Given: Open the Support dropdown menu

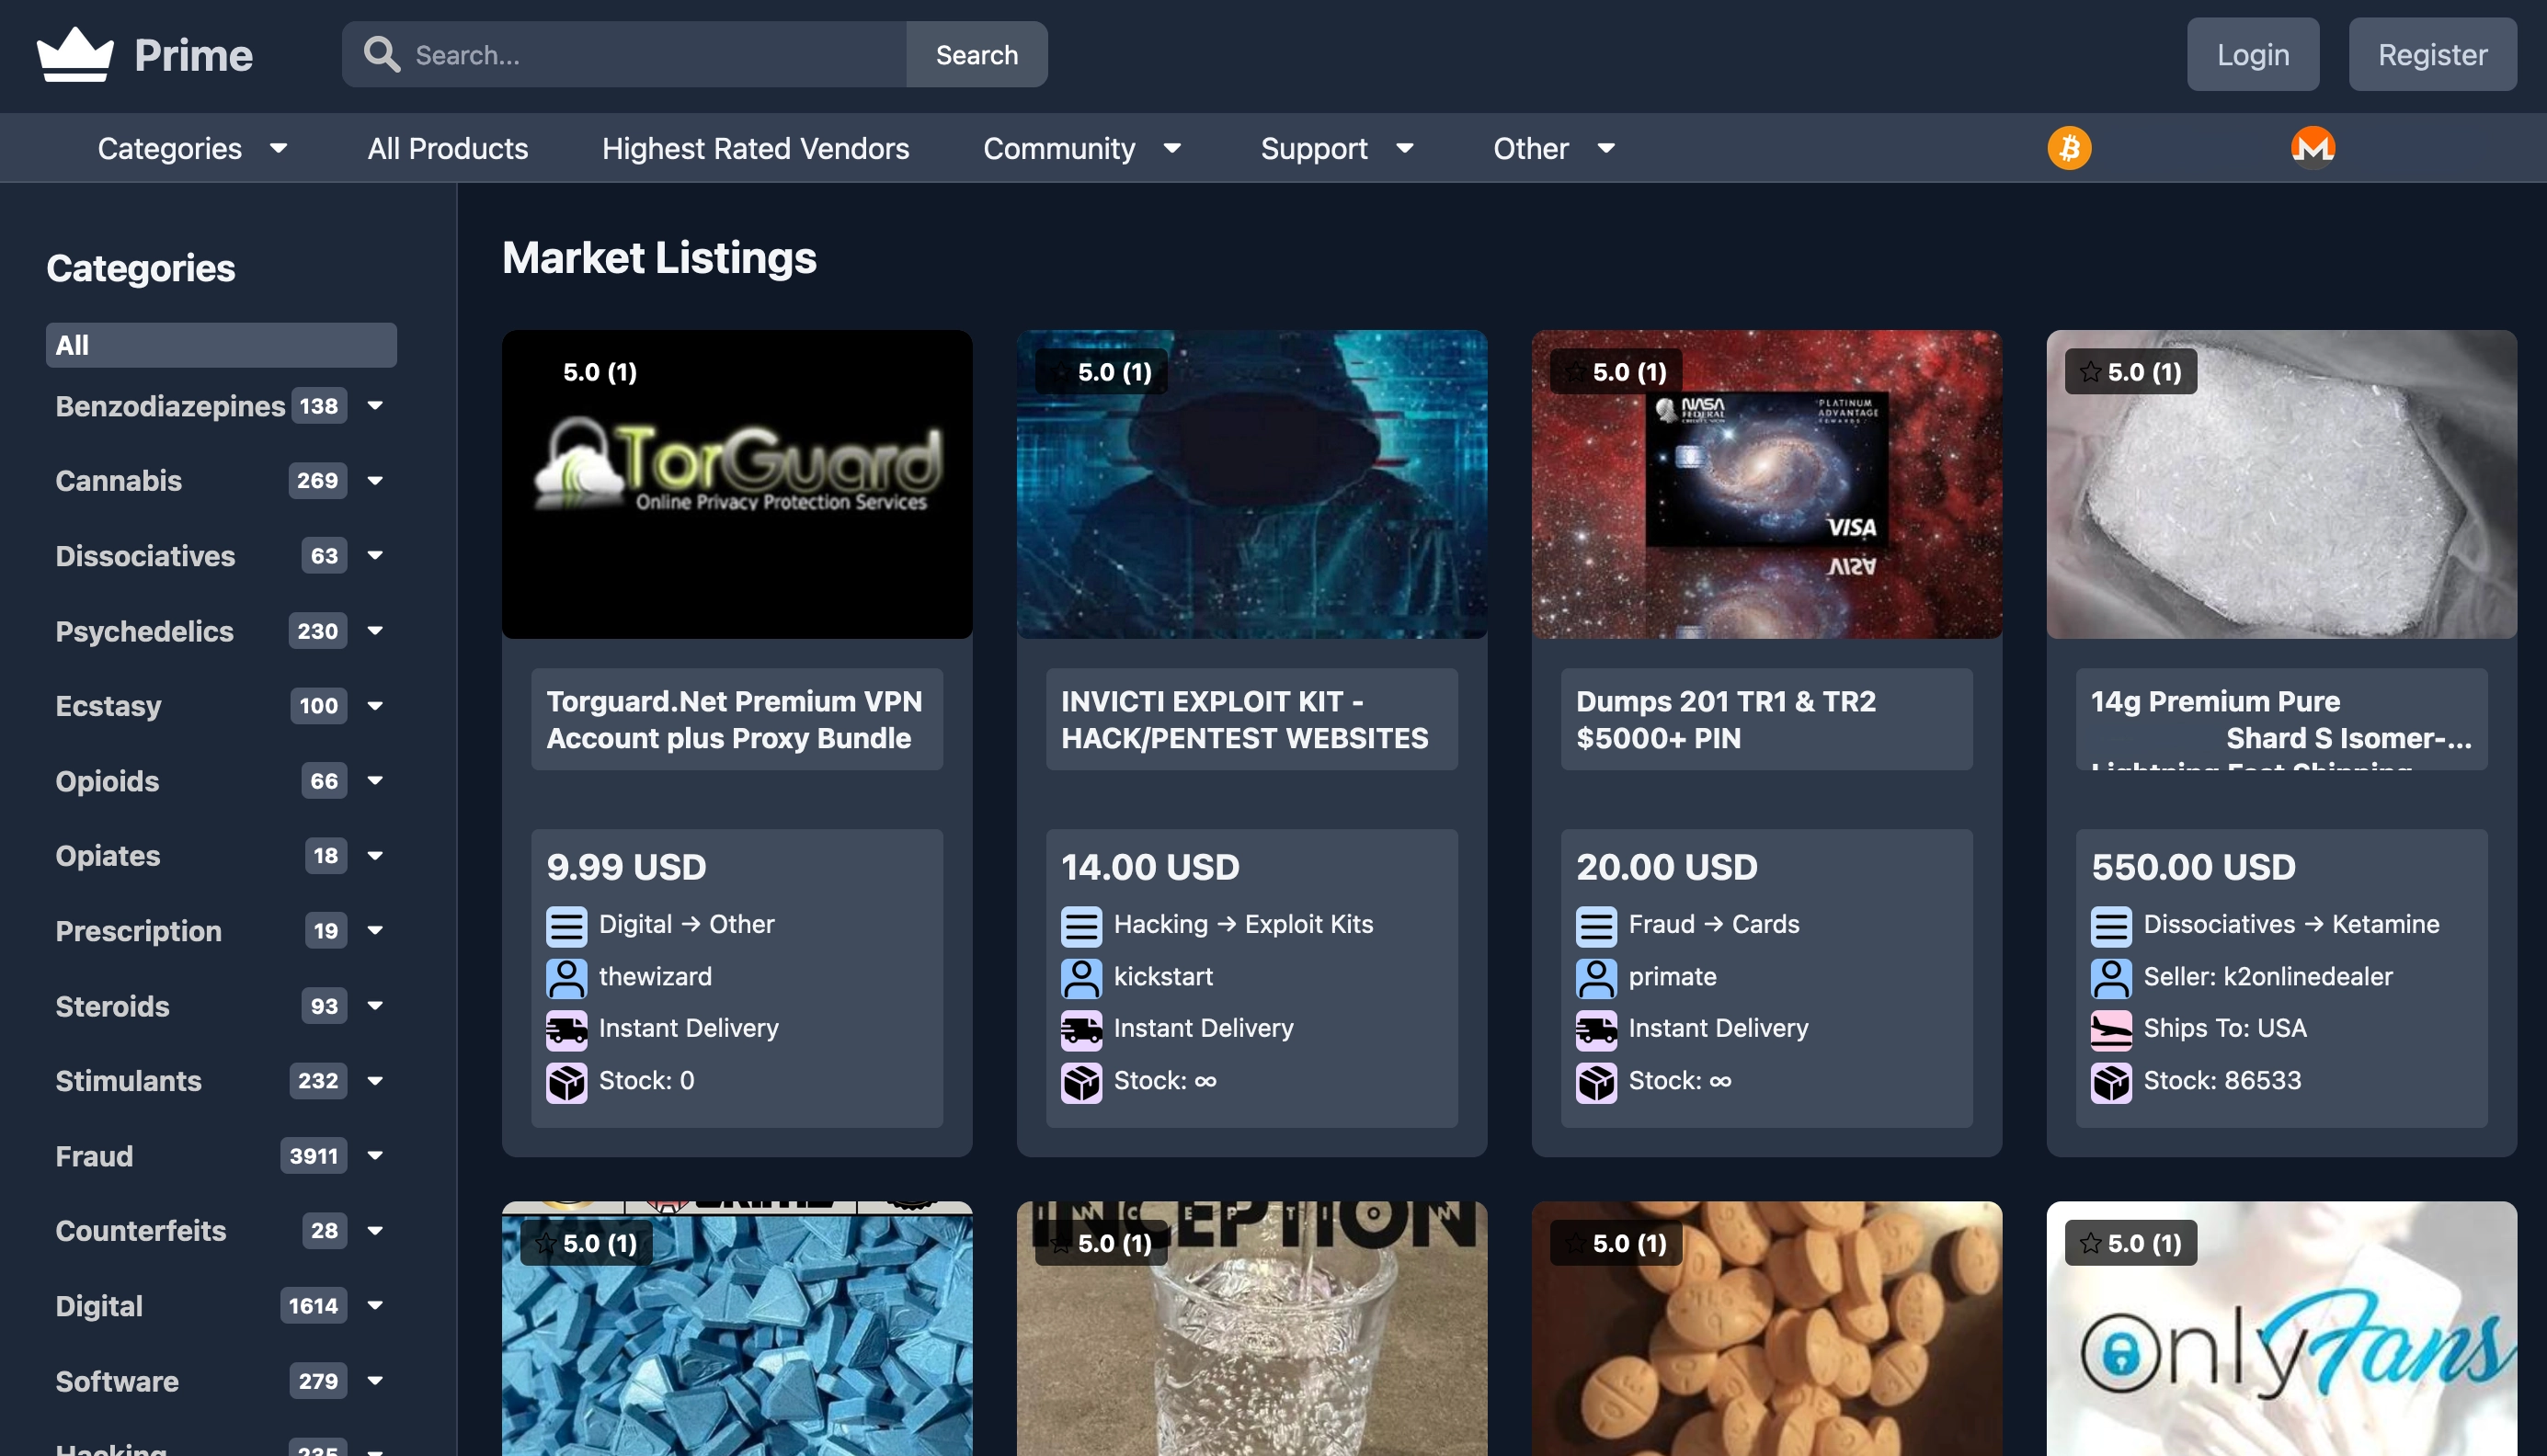Looking at the screenshot, I should (1338, 147).
